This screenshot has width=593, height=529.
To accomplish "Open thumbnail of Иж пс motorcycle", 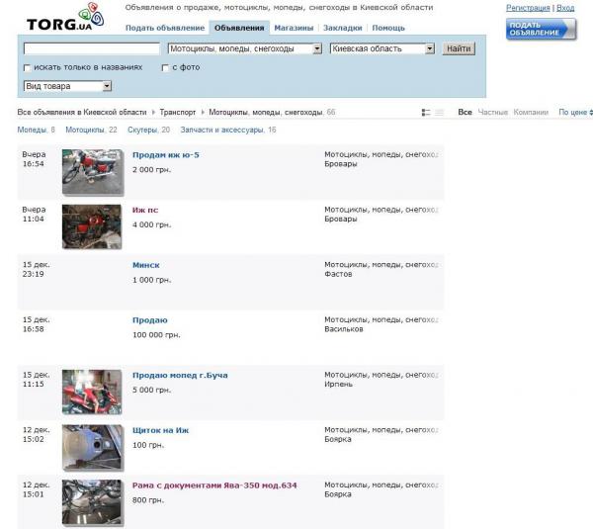I will tap(91, 225).
